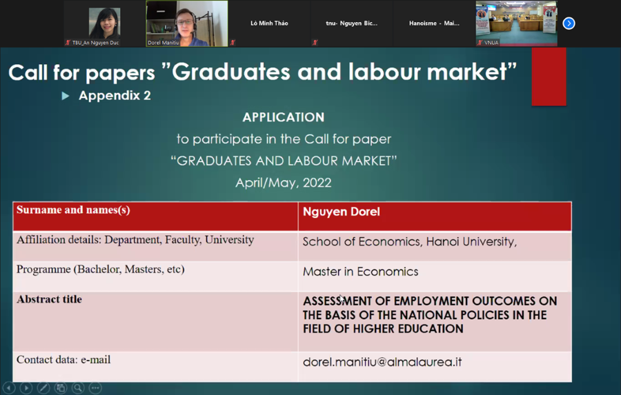Image resolution: width=621 pixels, height=395 pixels.
Task: Click the 'Abstract title' label cell
Action: pyautogui.click(x=155, y=322)
